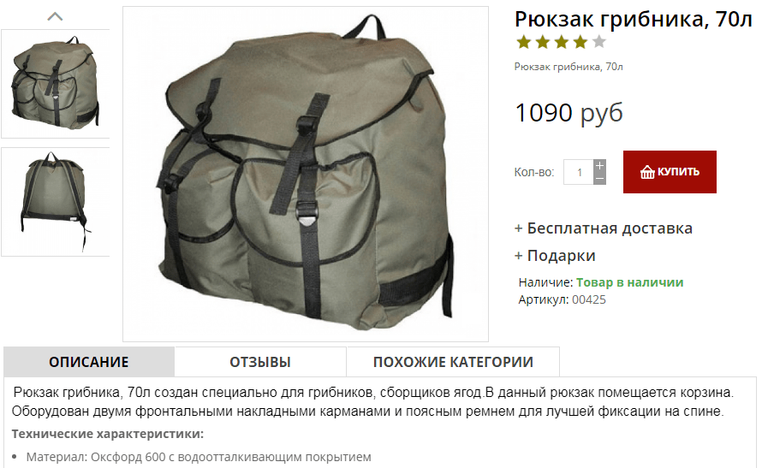Decrease quantity with the minus stepper
The height and width of the screenshot is (468, 762).
(599, 178)
